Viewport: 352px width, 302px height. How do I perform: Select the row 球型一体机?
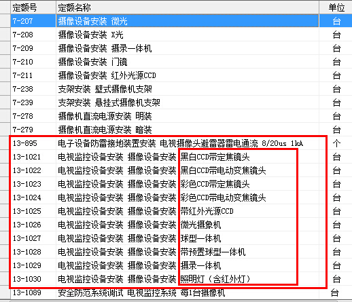tap(188, 238)
